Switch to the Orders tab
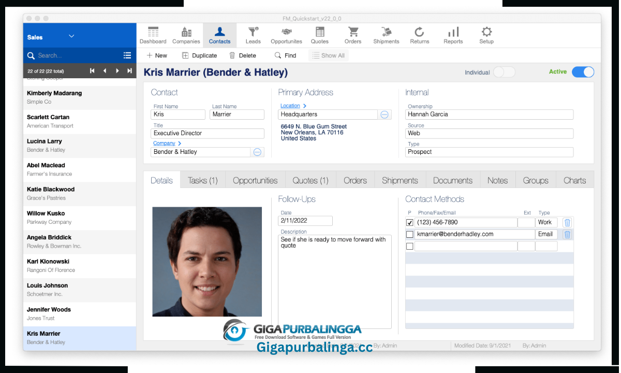 pos(355,180)
